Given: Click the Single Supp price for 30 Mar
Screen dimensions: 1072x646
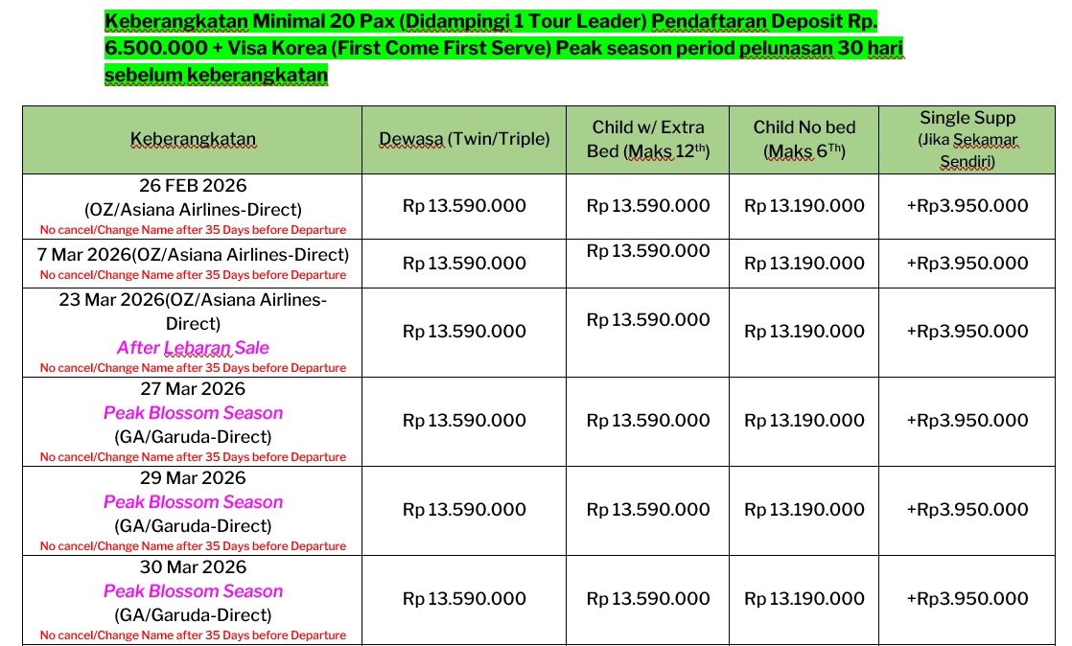Looking at the screenshot, I should click(x=967, y=599).
